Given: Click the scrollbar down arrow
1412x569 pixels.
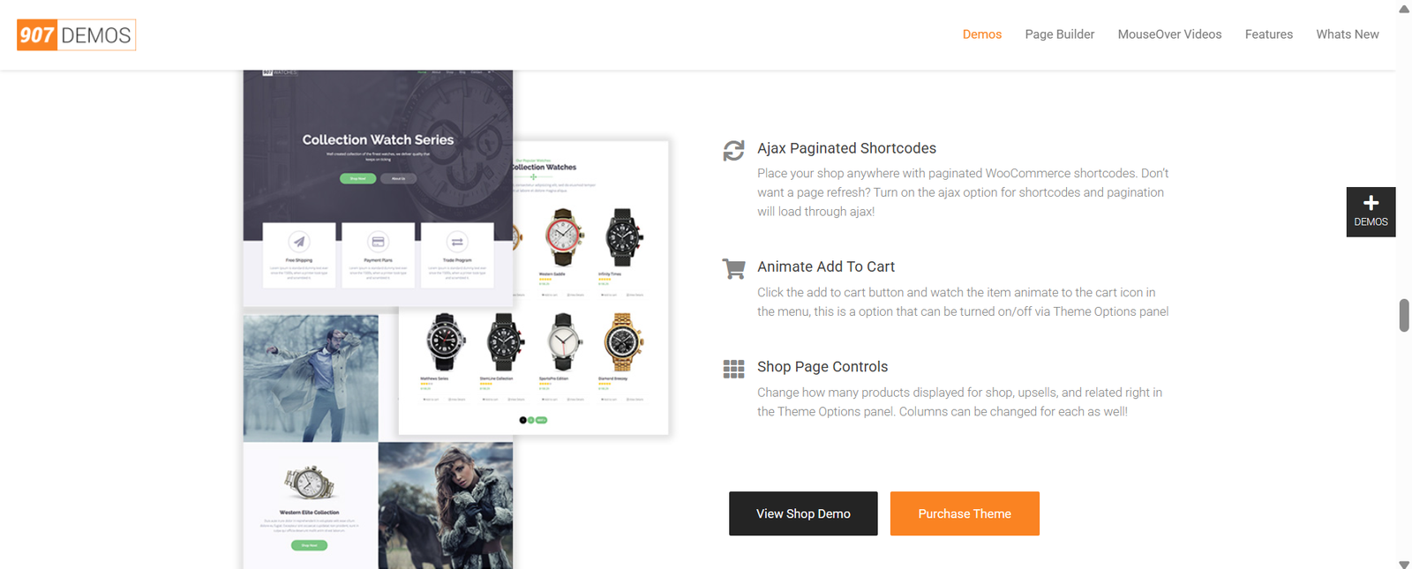Looking at the screenshot, I should 1404,563.
